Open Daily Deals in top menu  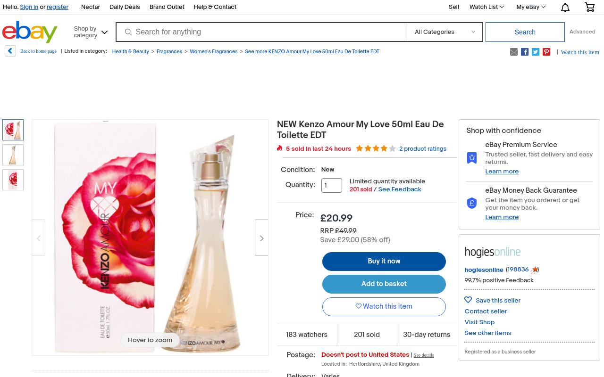click(125, 7)
